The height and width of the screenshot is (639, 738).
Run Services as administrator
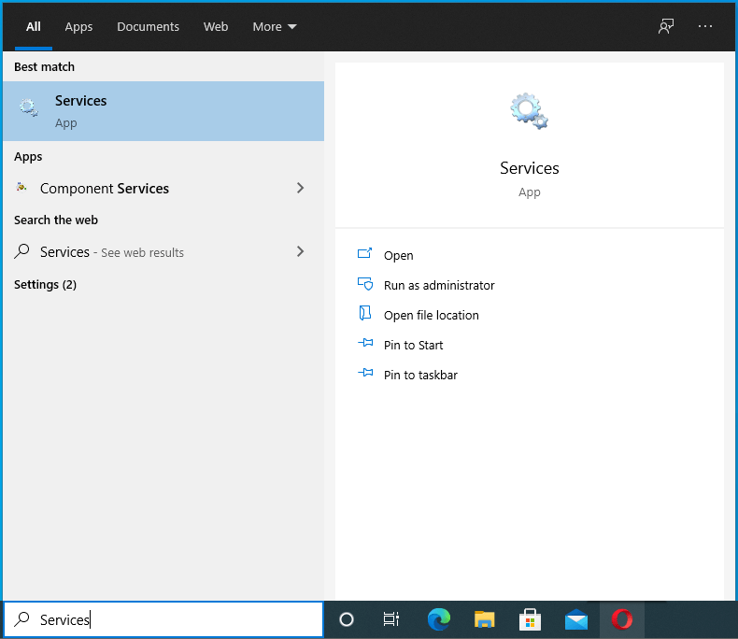pyautogui.click(x=438, y=285)
